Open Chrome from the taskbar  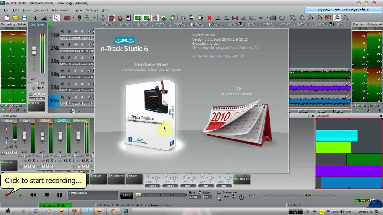(113, 211)
